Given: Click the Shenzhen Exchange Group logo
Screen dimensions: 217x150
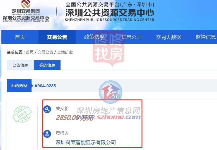Looking at the screenshot, I should 26,11.
